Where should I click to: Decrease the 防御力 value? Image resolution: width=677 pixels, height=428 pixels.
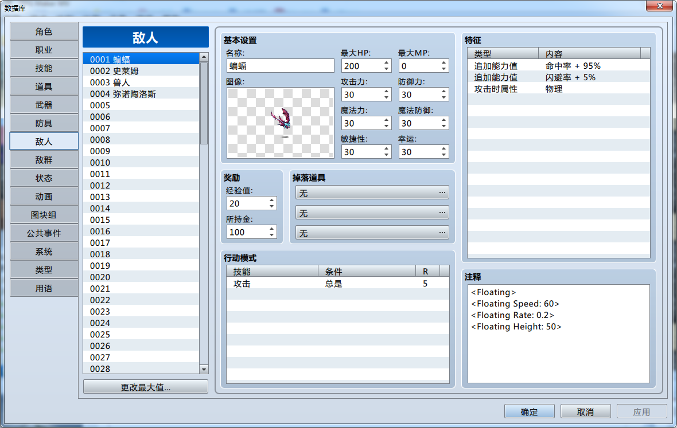pyautogui.click(x=444, y=98)
